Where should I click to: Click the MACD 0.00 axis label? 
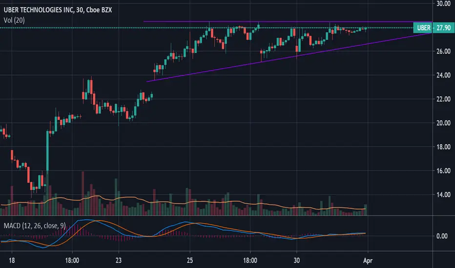[x=442, y=236]
